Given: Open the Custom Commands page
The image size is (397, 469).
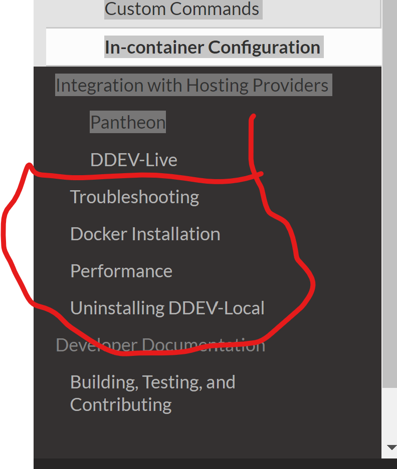Looking at the screenshot, I should 182,9.
